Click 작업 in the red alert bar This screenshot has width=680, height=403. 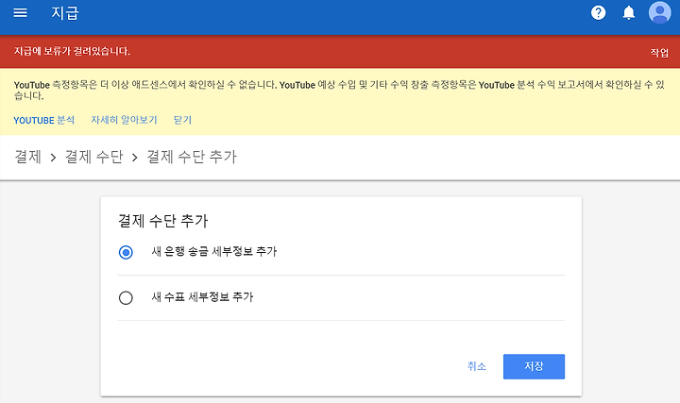pos(659,53)
